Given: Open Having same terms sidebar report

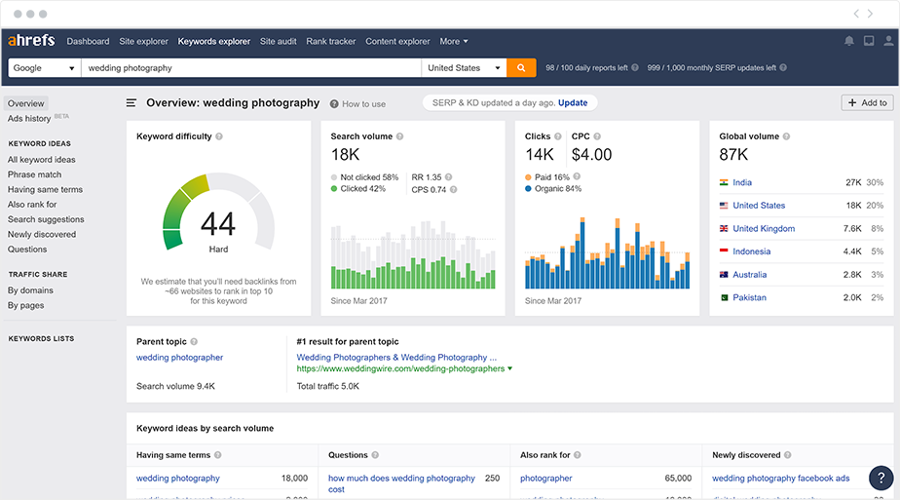Looking at the screenshot, I should click(x=45, y=189).
